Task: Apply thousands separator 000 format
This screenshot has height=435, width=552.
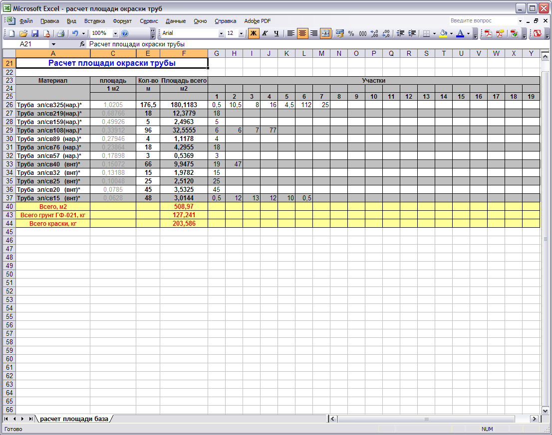Action: (x=363, y=33)
